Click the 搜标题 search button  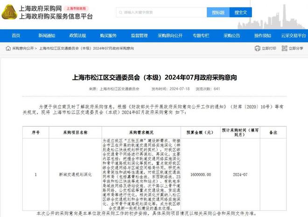(x=218, y=13)
